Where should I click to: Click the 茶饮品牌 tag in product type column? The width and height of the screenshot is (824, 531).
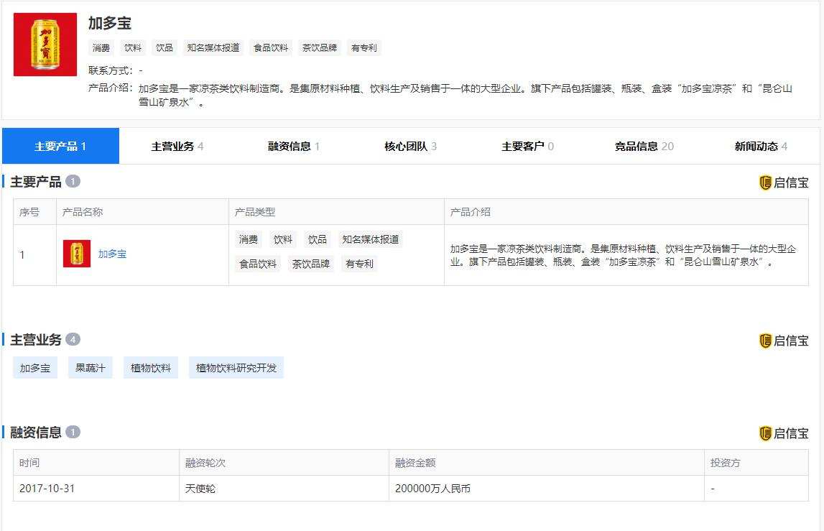pos(311,264)
